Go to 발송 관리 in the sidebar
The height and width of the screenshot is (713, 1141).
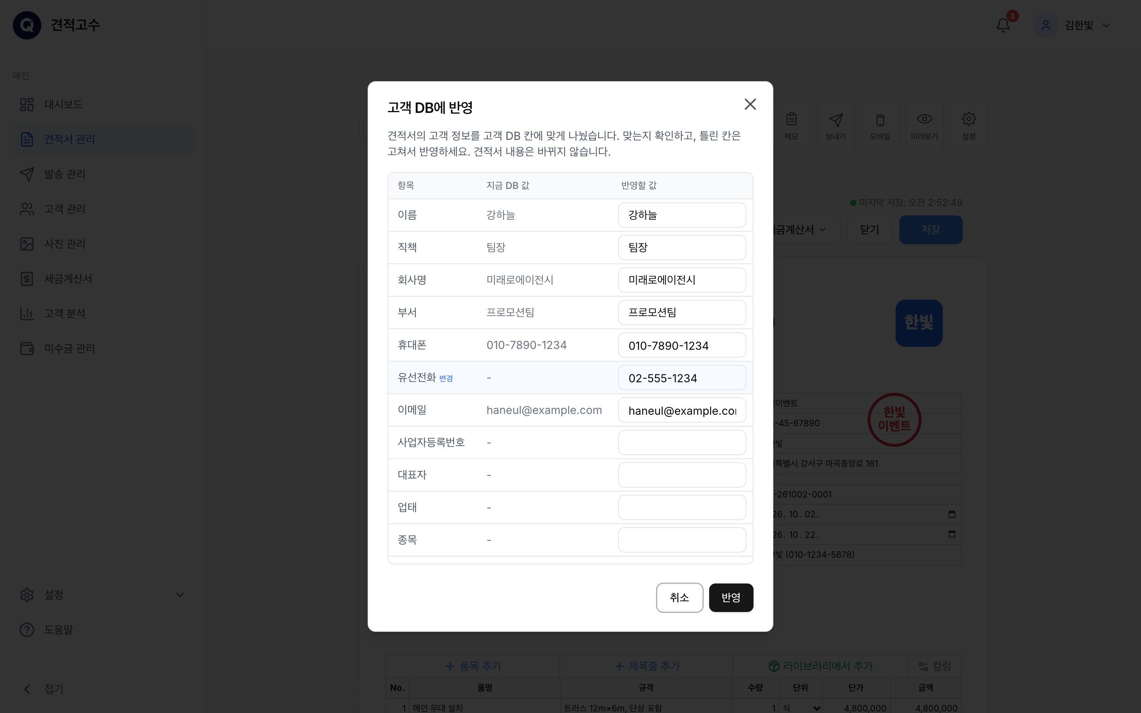[102, 174]
